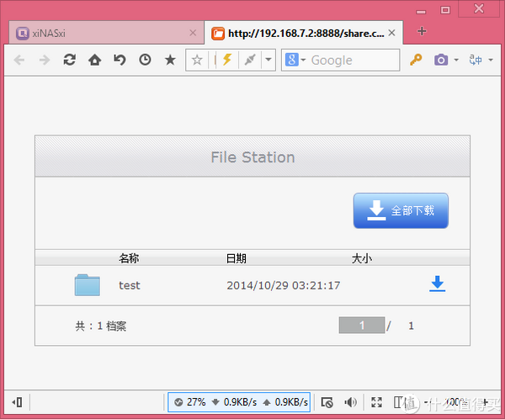This screenshot has height=419, width=505.
Task: Expand the address bar dropdown arrow
Action: click(268, 60)
